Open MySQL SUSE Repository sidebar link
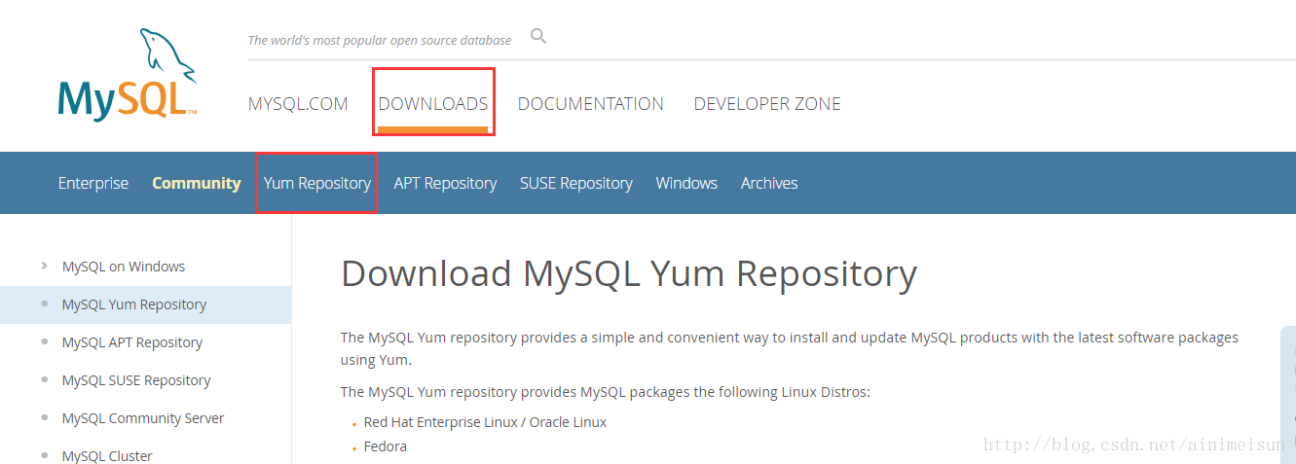This screenshot has width=1296, height=464. click(136, 380)
